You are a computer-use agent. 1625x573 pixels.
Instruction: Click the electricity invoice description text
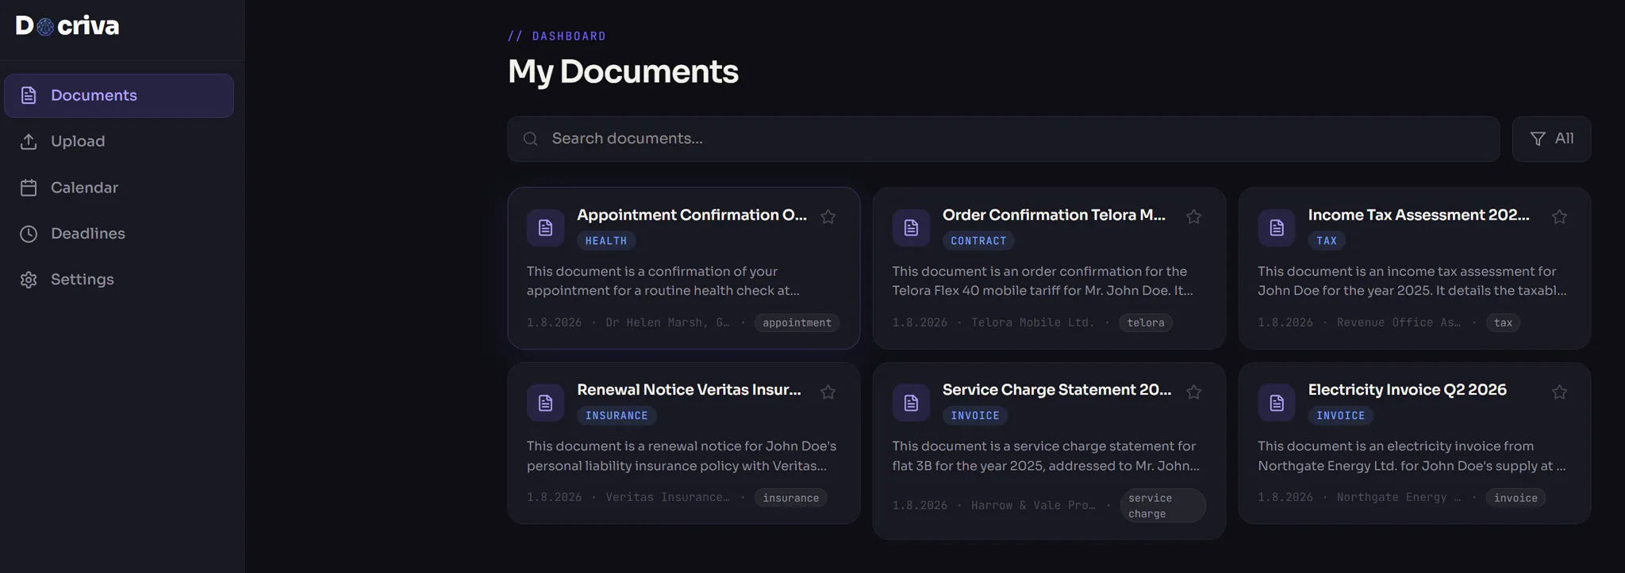click(x=1412, y=456)
